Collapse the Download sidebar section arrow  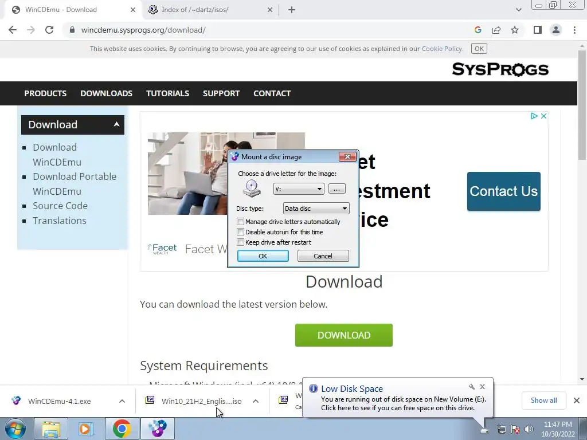(116, 124)
